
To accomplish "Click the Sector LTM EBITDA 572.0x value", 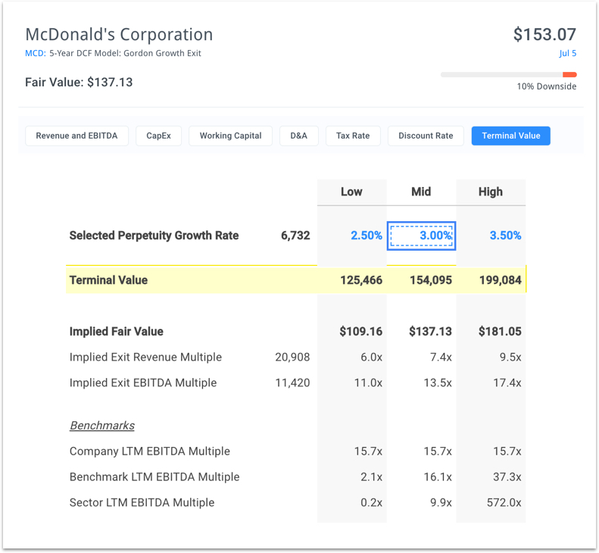I will (x=504, y=502).
